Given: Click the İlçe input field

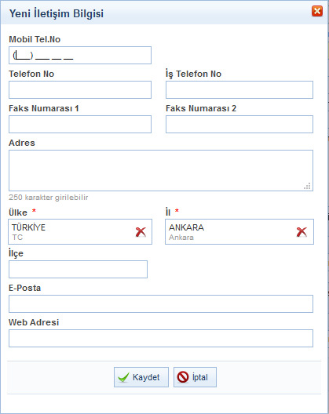Looking at the screenshot, I should (x=78, y=269).
